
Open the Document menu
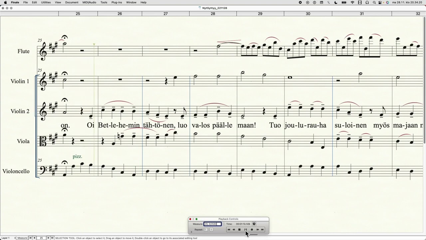[72, 2]
